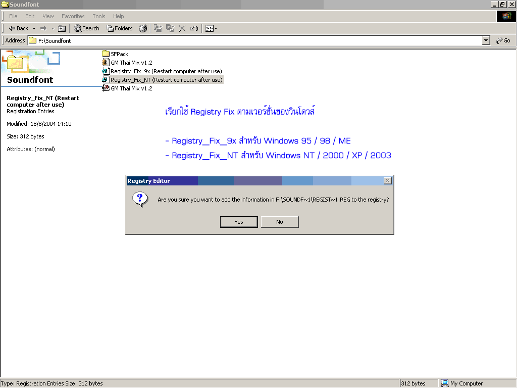Open the Edit menu
Image resolution: width=517 pixels, height=388 pixels.
tap(30, 16)
